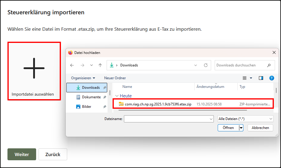Collapse the 'Heute' file group
The height and width of the screenshot is (168, 281).
tap(117, 96)
